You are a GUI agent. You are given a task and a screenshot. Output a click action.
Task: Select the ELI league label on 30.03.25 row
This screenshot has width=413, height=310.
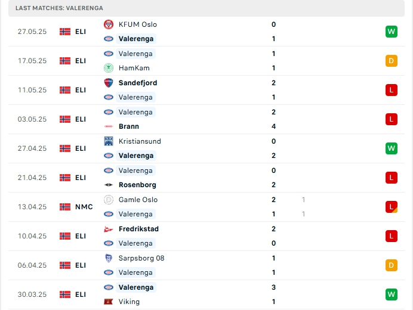(x=81, y=294)
